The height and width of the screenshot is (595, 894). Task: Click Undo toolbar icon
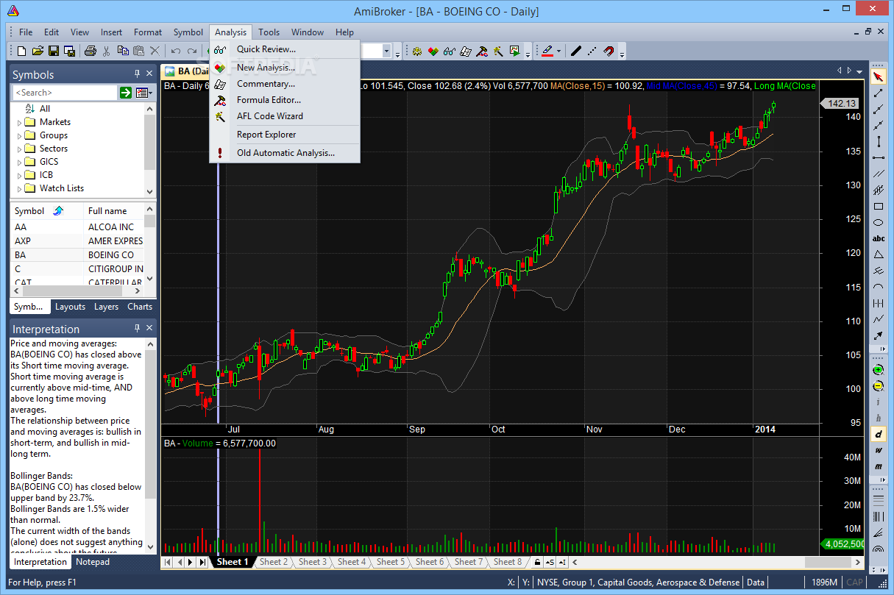[175, 51]
